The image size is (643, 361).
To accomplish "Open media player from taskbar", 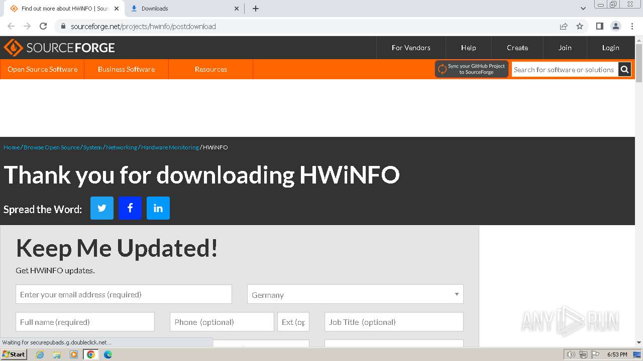I will click(x=74, y=354).
